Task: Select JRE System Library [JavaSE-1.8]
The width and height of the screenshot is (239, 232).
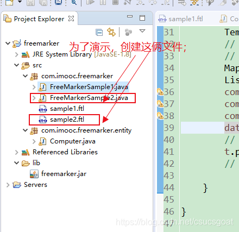Action: pos(81,54)
